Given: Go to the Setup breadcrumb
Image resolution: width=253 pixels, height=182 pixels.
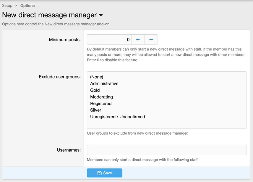Looking at the screenshot, I should click(x=7, y=6).
